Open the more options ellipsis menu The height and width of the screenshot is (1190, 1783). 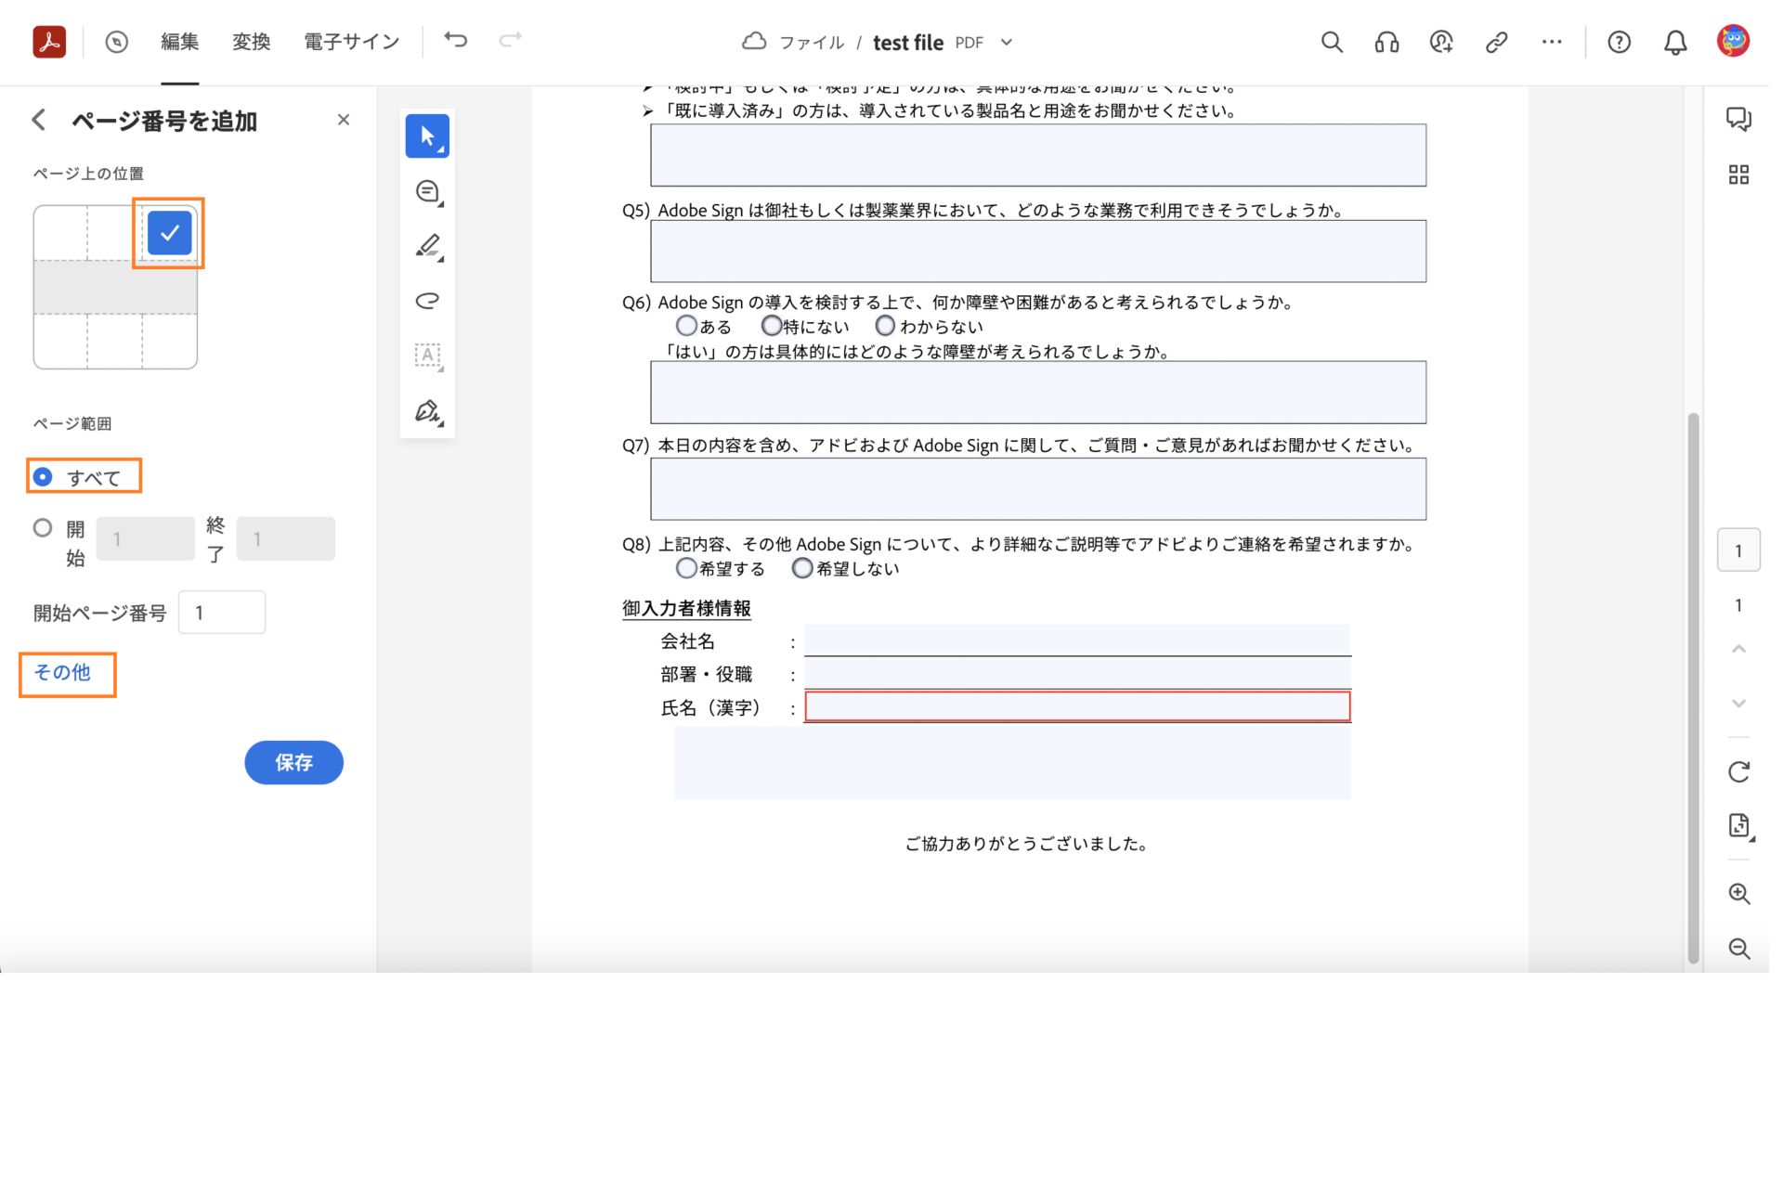point(1552,42)
